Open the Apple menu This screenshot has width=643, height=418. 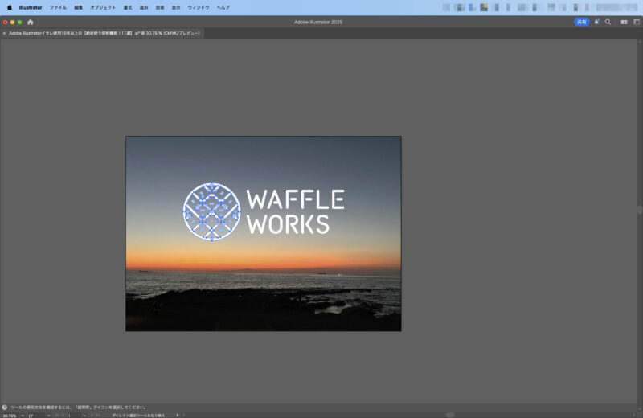click(10, 7)
